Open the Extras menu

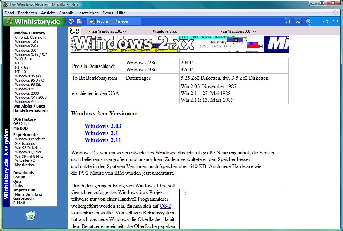point(108,13)
